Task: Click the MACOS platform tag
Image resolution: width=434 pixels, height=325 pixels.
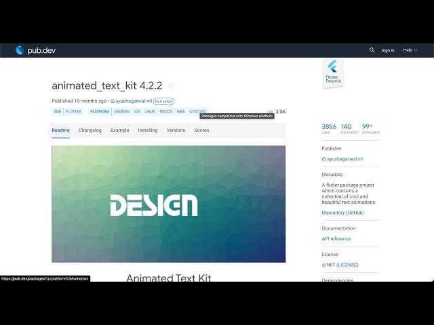Action: click(x=165, y=112)
